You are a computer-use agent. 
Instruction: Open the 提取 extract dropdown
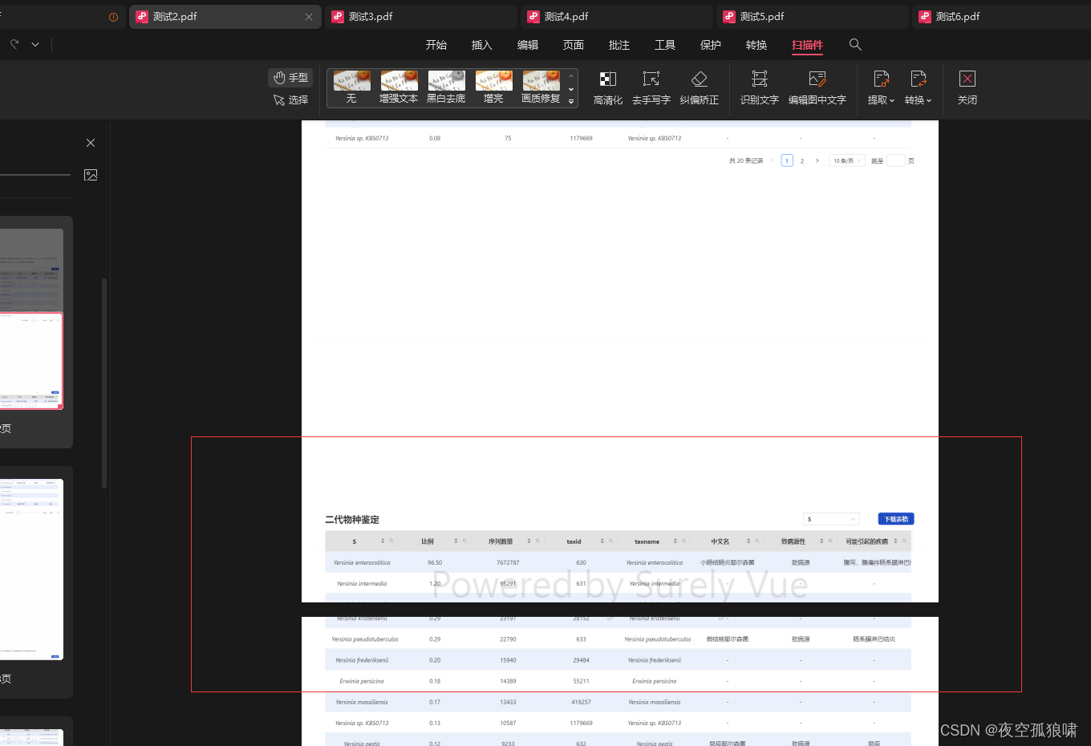(881, 88)
